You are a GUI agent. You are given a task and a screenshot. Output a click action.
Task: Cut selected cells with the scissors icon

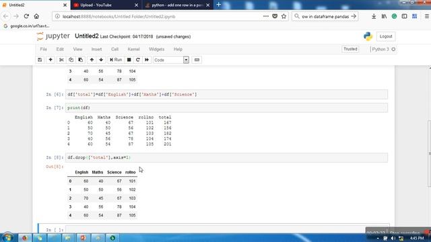61,60
